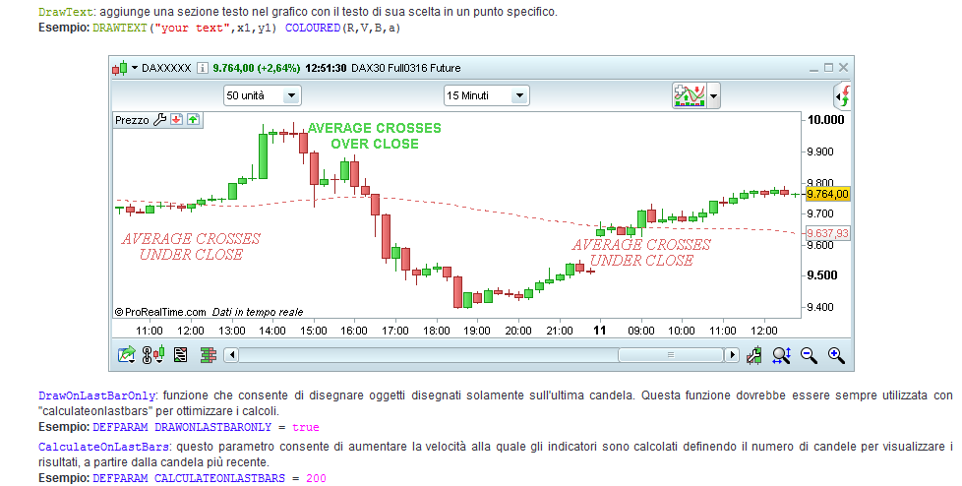Close the DAXXXXX chart window
The height and width of the screenshot is (486, 962).
(843, 68)
